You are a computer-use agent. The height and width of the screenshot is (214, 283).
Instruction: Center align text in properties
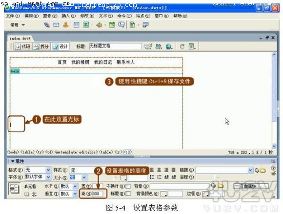tap(159, 170)
